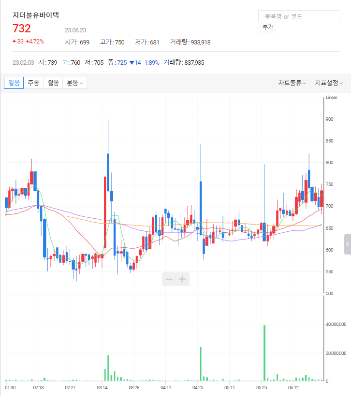Click the 40,000,000 volume axis label

(x=336, y=325)
